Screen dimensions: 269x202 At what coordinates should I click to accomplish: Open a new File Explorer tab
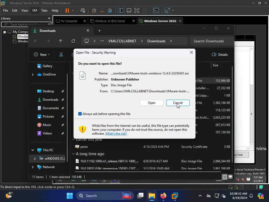[x=99, y=31]
